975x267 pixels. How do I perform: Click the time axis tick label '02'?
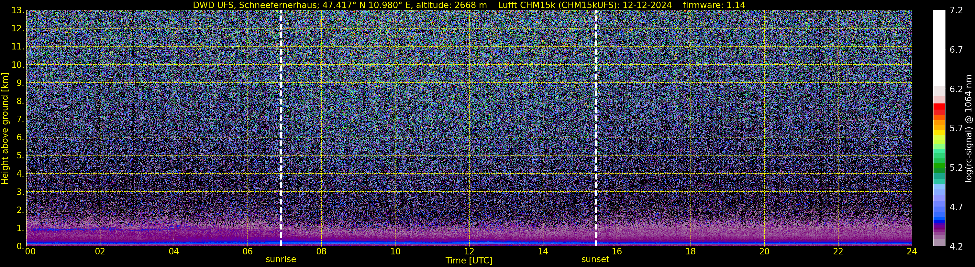100,251
